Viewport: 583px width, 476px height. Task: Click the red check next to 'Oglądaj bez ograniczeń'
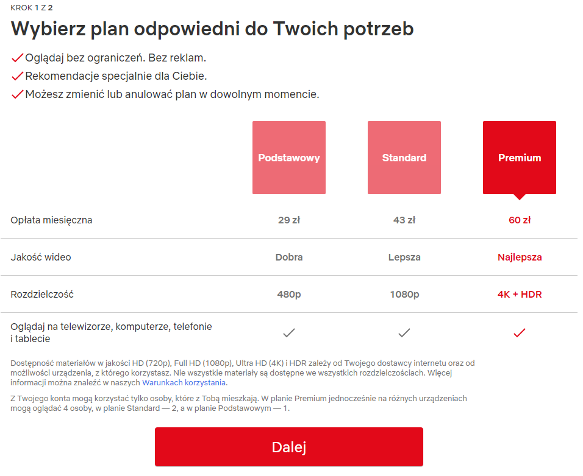(16, 58)
